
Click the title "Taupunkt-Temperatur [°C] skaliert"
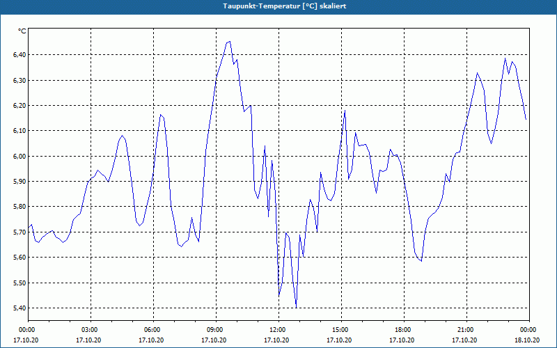click(x=285, y=6)
